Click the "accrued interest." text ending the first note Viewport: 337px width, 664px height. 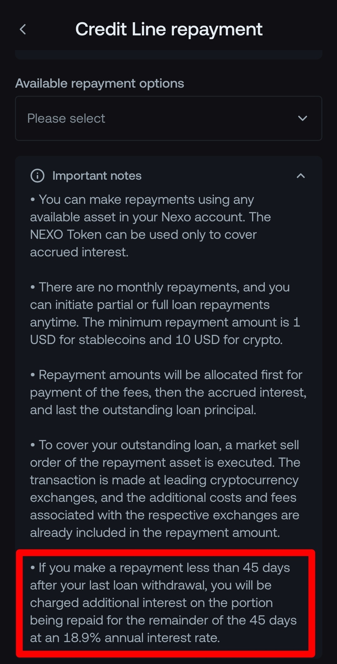tap(79, 252)
